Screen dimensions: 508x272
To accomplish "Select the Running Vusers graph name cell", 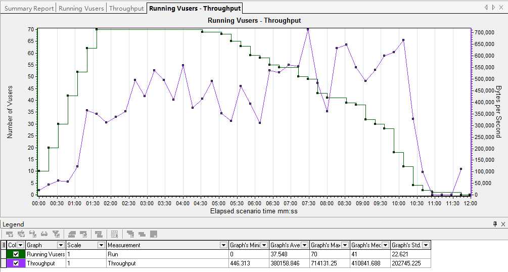I will [45, 254].
